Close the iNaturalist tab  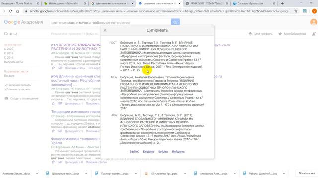85,3
